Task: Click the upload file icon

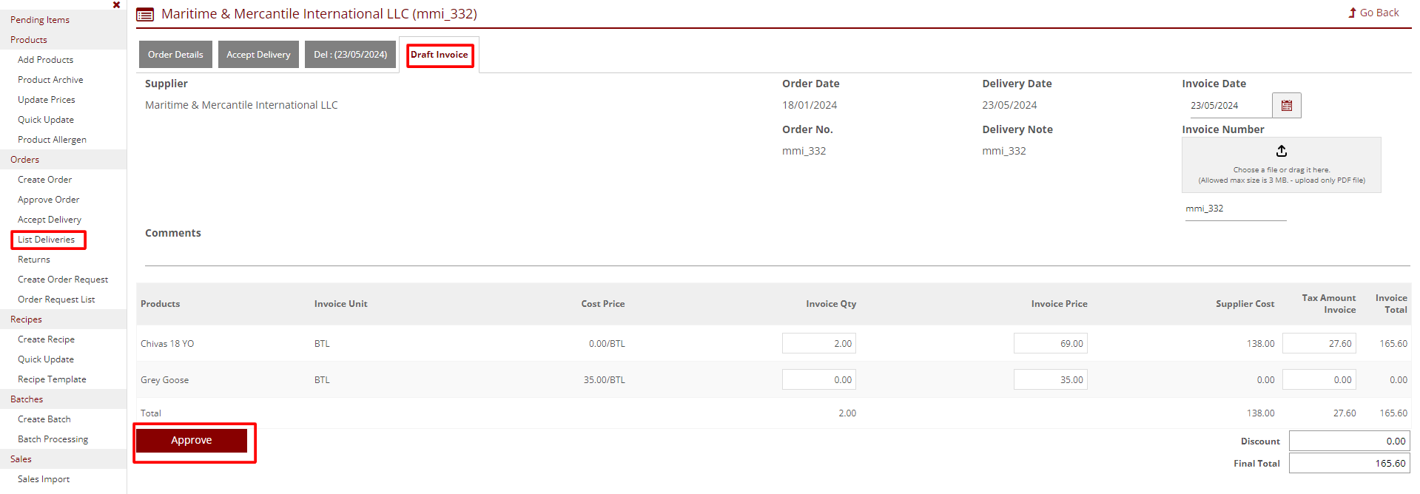Action: click(x=1281, y=151)
